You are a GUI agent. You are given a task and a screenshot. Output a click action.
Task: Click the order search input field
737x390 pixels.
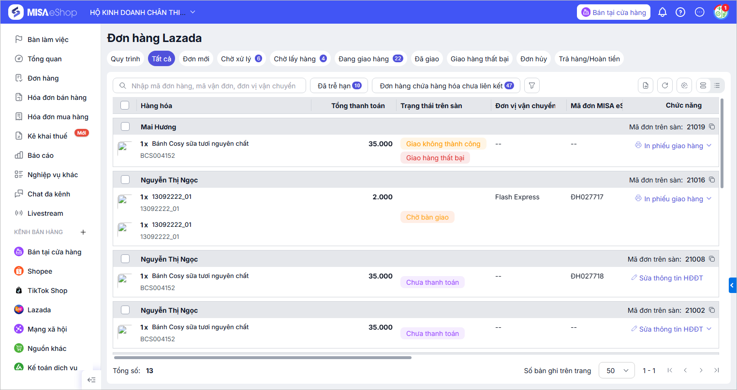(213, 86)
